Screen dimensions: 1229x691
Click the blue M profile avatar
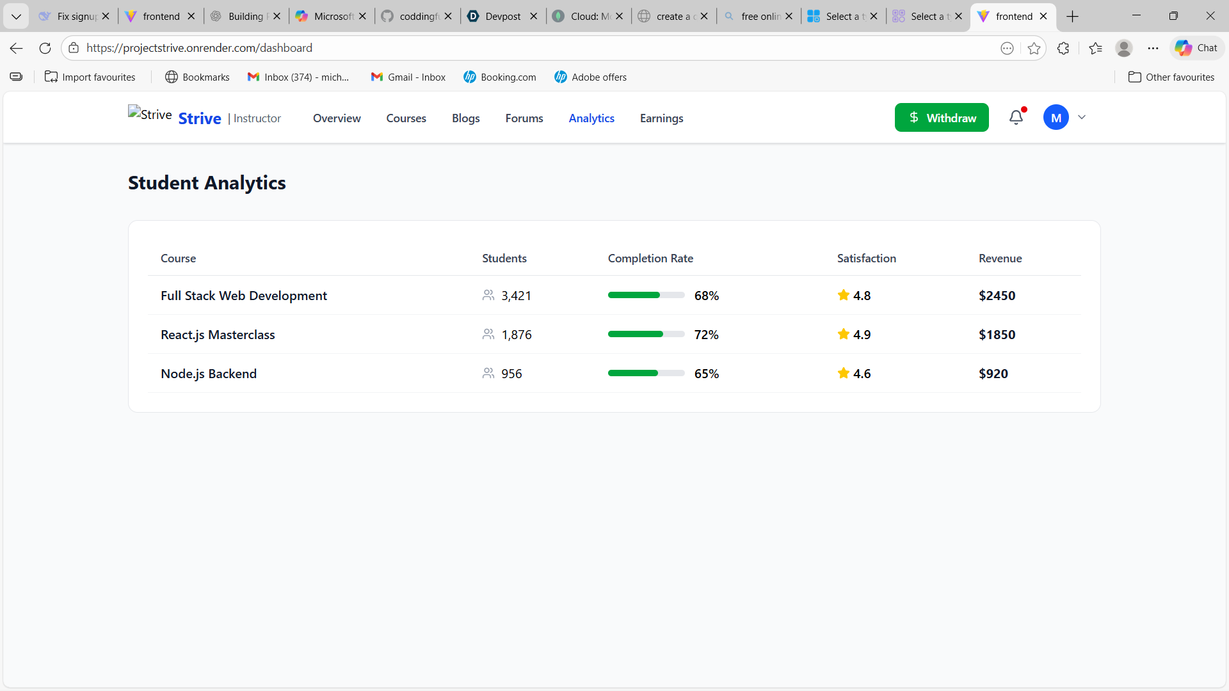coord(1056,118)
